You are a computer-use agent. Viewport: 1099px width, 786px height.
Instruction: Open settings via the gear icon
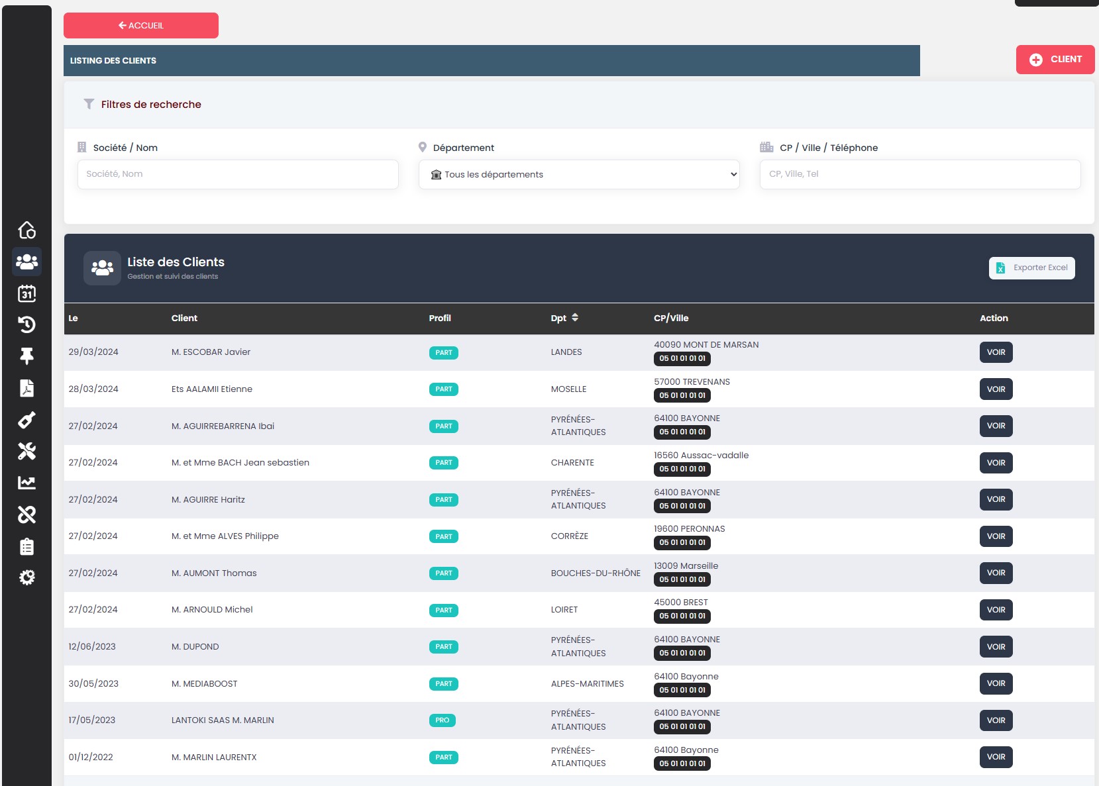click(x=26, y=577)
